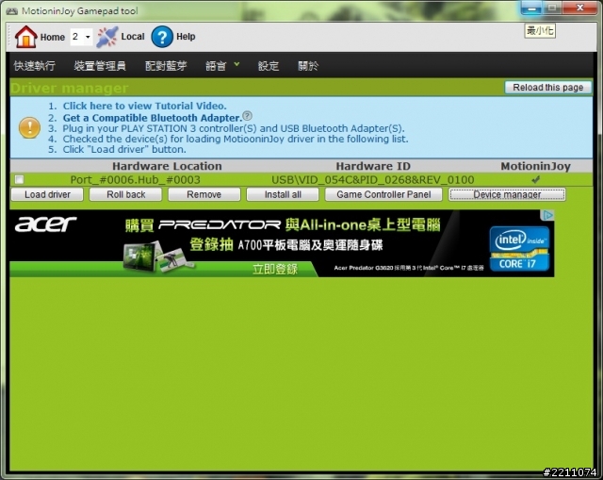The height and width of the screenshot is (480, 603).
Task: Click the MotioninJoy column header
Action: (535, 166)
